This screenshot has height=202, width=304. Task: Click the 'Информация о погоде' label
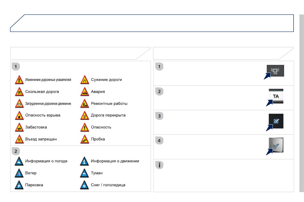[x=46, y=161]
